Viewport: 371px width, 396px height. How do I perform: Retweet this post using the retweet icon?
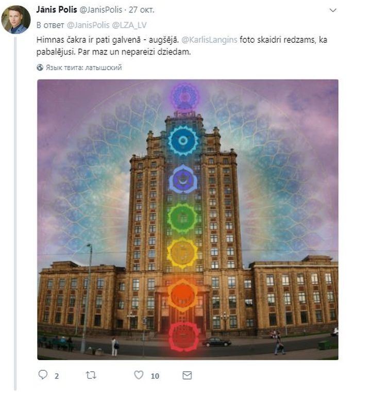coord(91,375)
